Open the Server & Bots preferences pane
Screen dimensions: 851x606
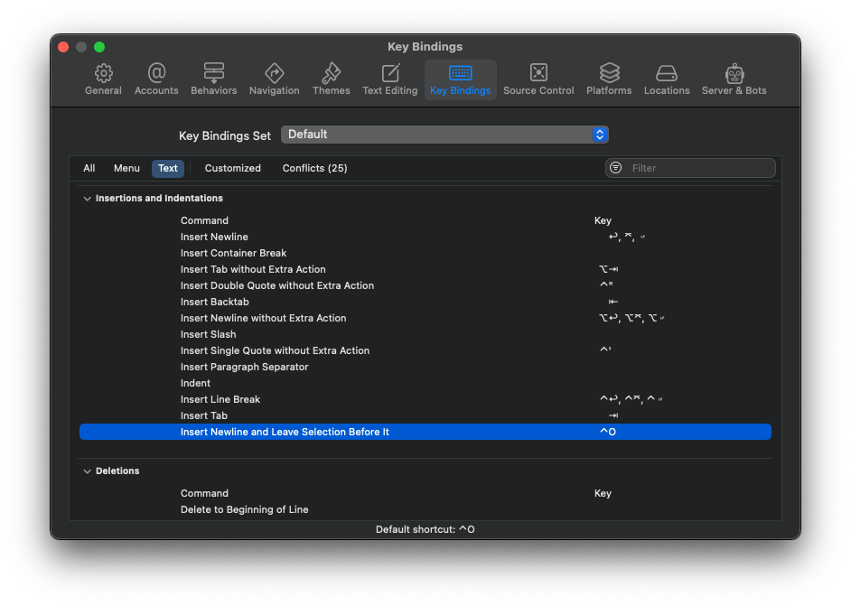[x=734, y=79]
